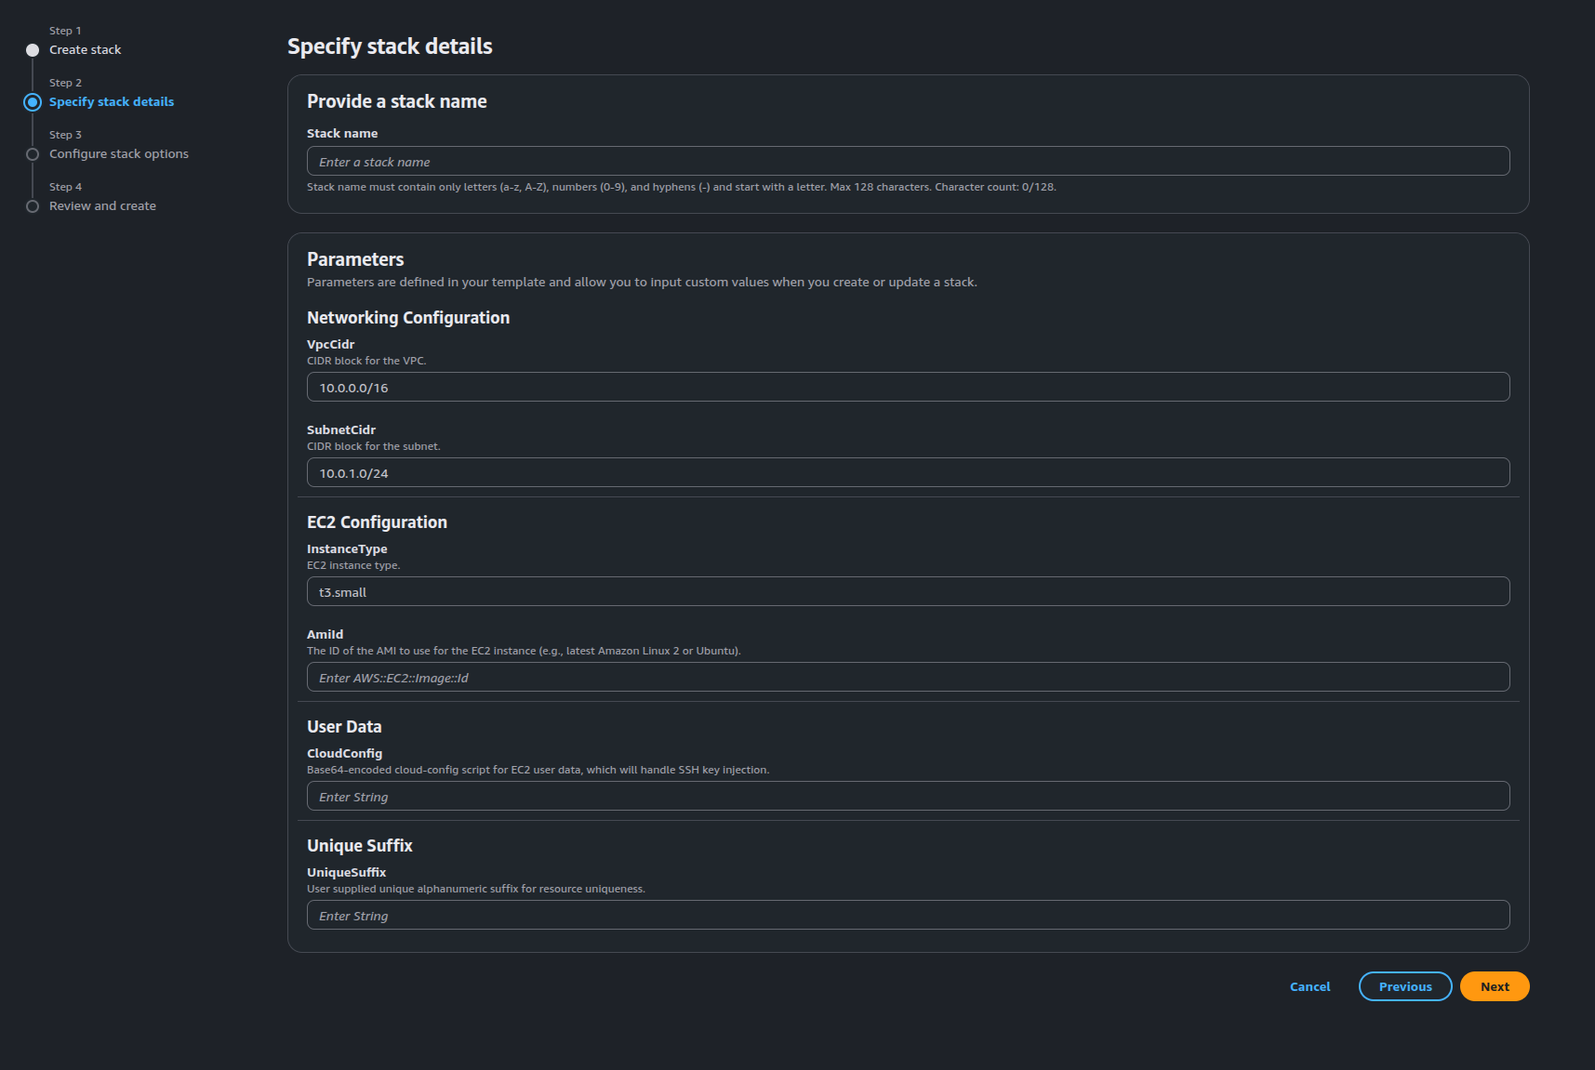Click the Stack name input field
This screenshot has height=1070, width=1595.
907,160
